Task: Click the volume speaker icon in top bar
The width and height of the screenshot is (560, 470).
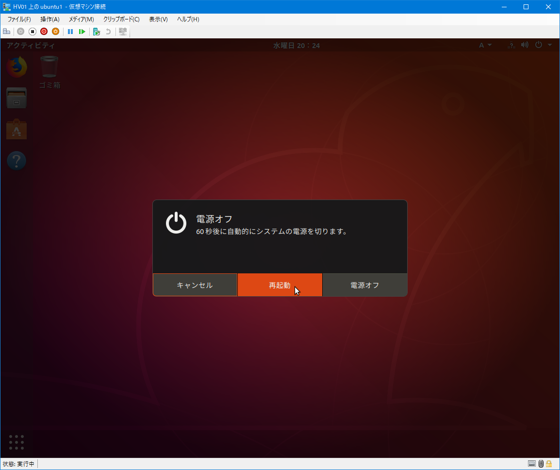Action: 525,45
